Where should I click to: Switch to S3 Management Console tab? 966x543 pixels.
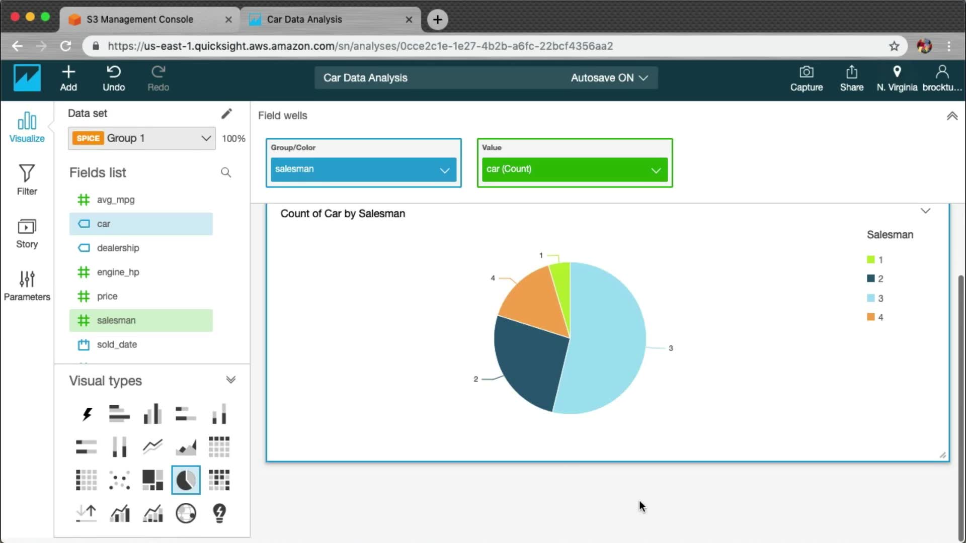click(140, 19)
